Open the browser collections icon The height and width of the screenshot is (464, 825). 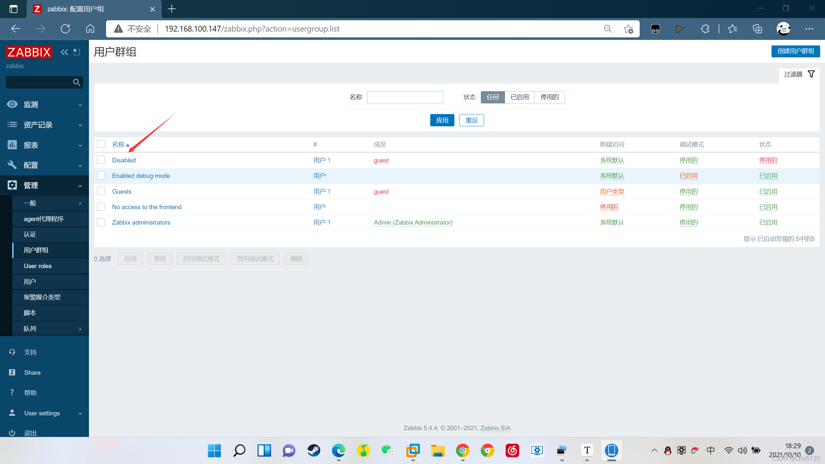click(757, 29)
